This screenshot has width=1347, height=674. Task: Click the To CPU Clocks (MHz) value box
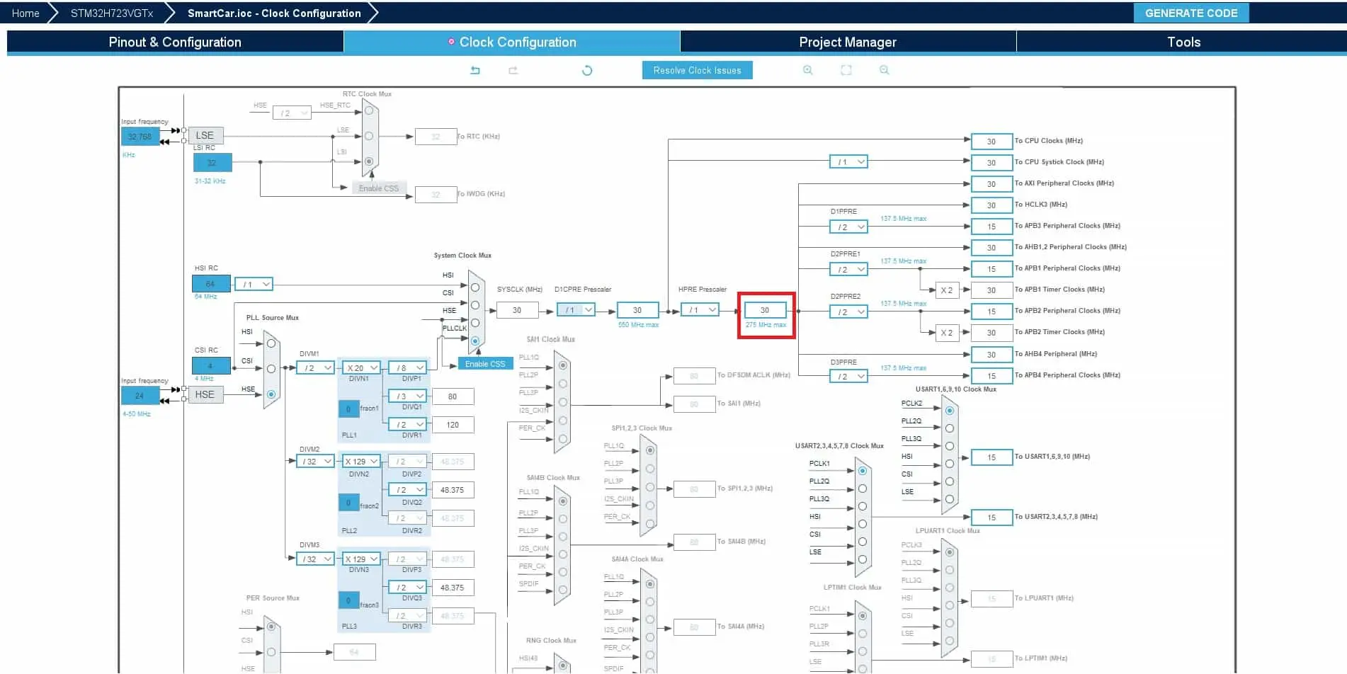point(991,142)
